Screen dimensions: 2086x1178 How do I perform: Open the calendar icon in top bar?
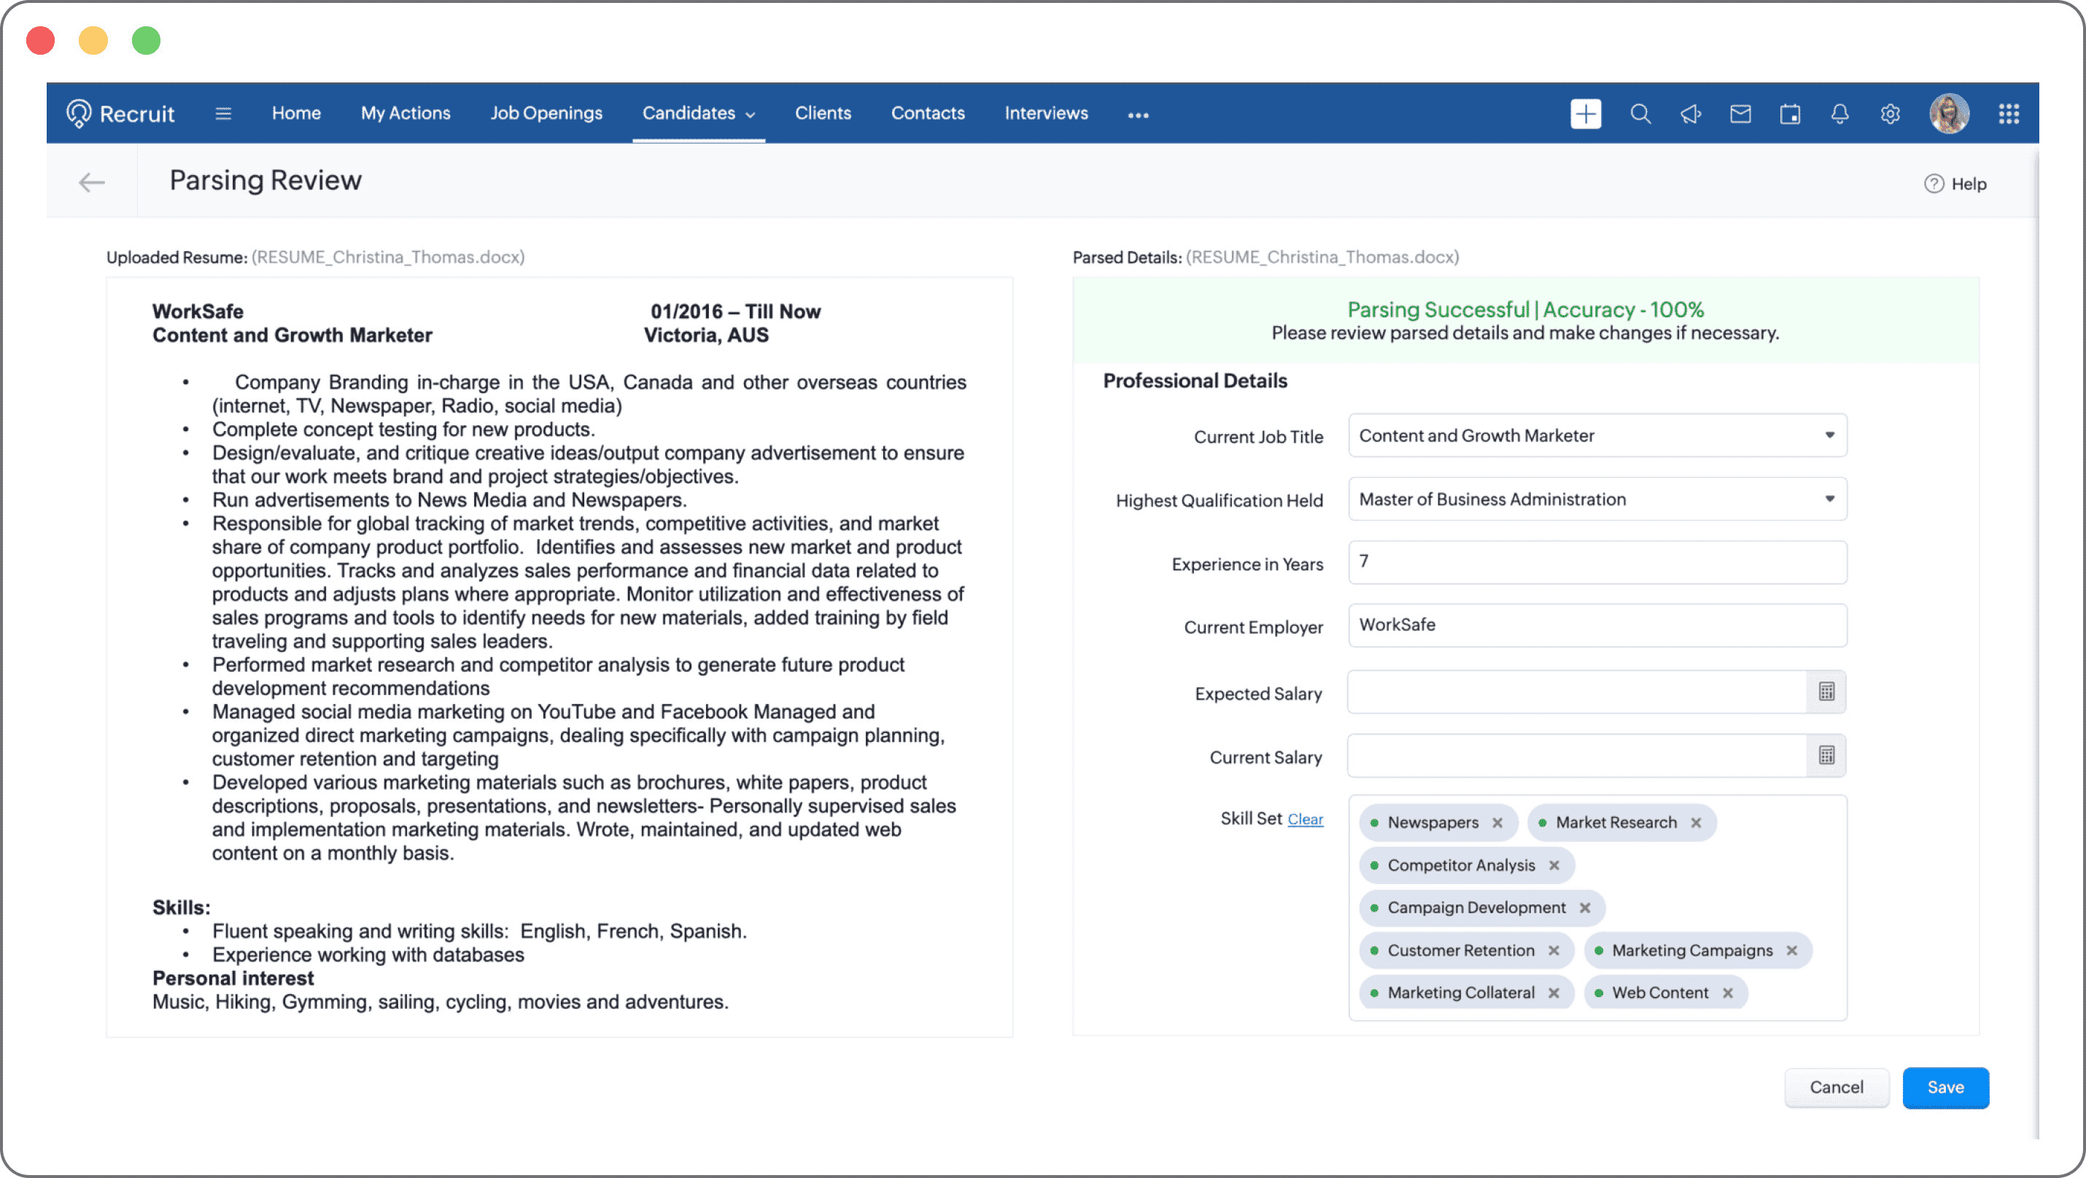[1790, 113]
